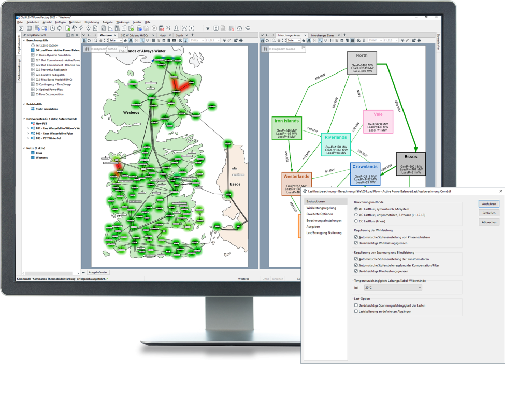The width and height of the screenshot is (518, 408).
Task: Click the crosshair target icon in main toolbar
Action: tap(60, 28)
